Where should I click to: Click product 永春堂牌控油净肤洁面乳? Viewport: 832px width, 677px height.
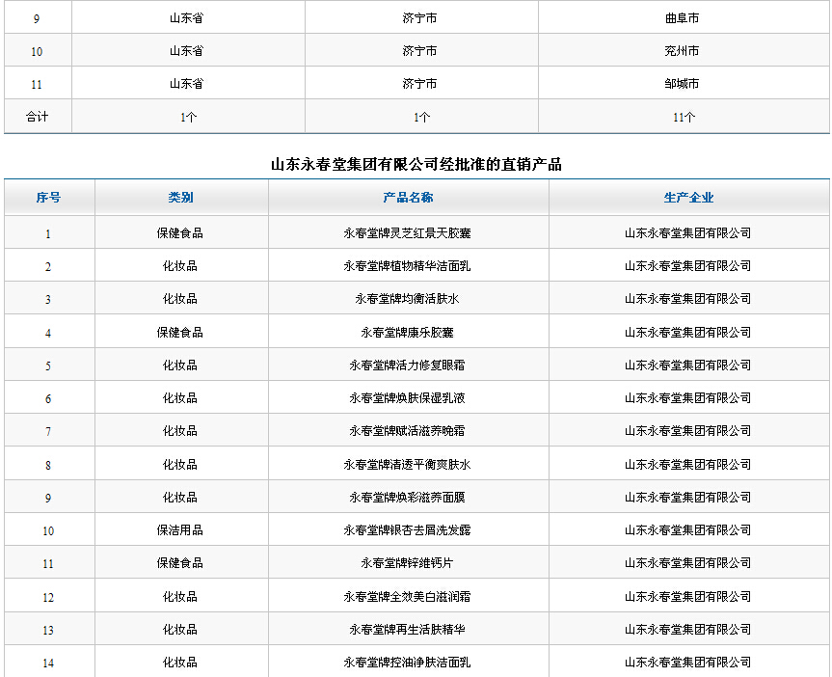(x=407, y=663)
